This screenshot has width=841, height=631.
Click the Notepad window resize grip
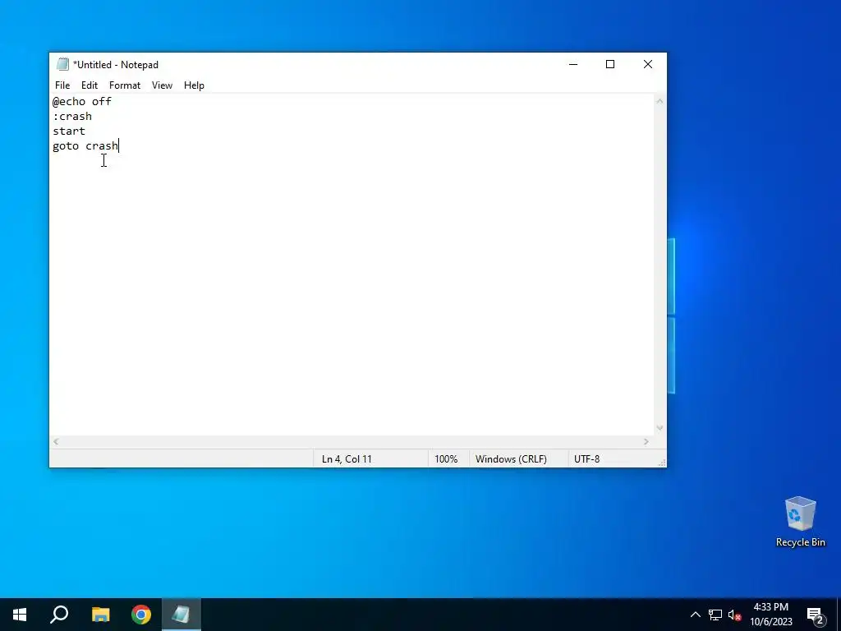pyautogui.click(x=662, y=463)
